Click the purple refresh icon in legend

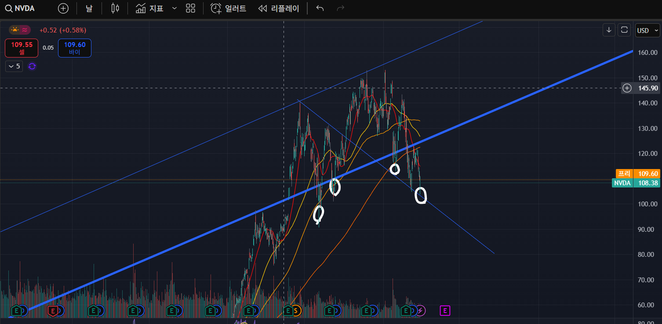click(32, 66)
